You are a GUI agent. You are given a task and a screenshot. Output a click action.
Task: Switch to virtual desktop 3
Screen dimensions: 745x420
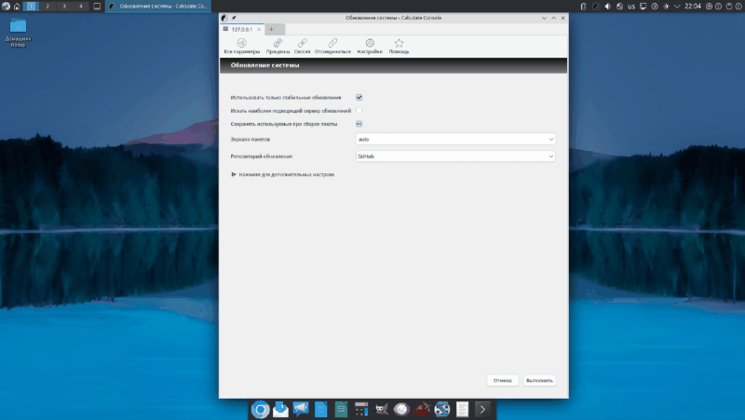64,7
